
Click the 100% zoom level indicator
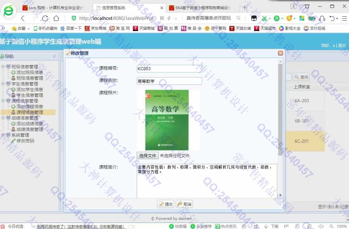[x=341, y=226]
